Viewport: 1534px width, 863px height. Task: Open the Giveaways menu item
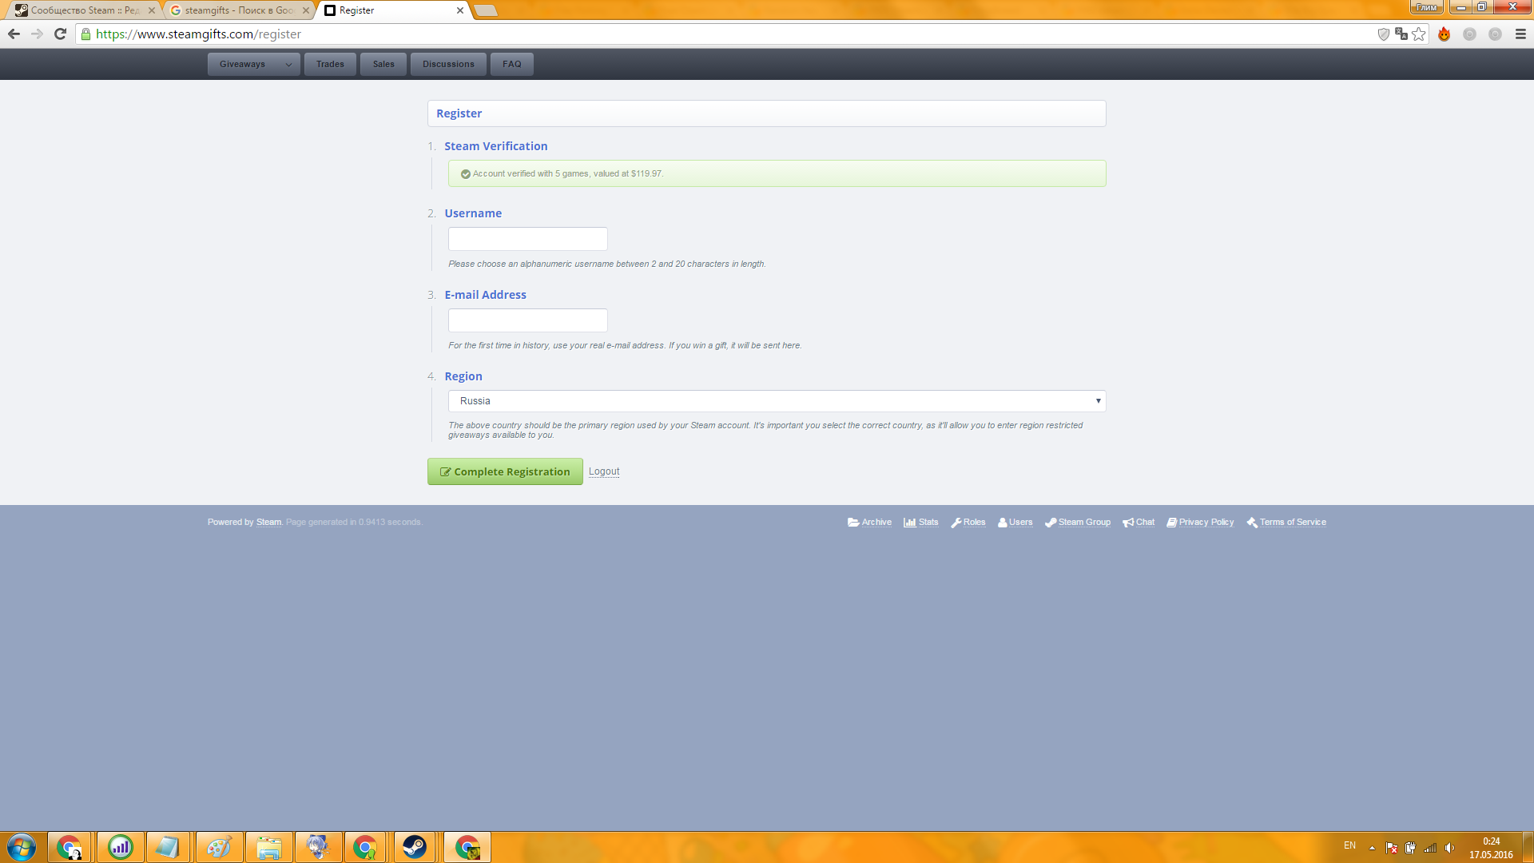243,65
